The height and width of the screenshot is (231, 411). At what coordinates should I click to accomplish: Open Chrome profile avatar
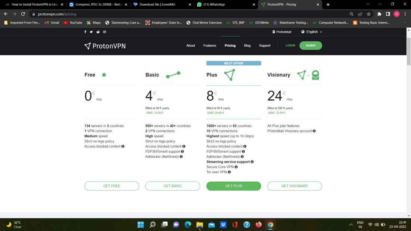click(396, 14)
